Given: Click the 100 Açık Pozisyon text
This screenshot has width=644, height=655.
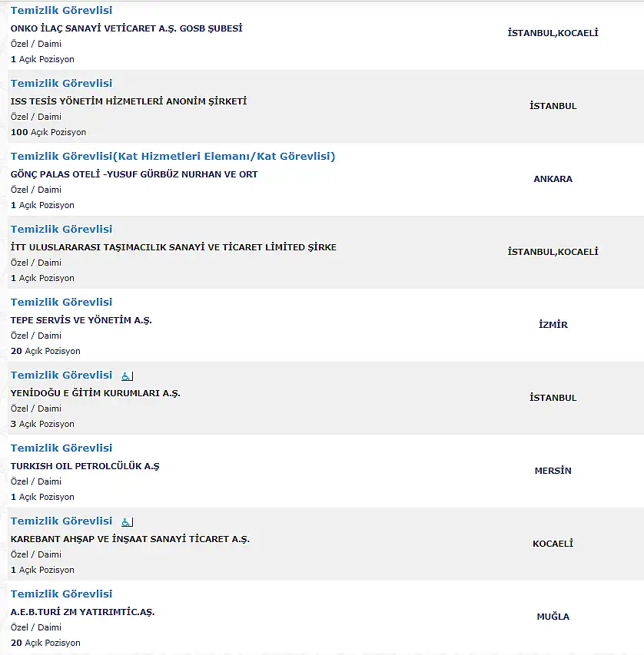Looking at the screenshot, I should (48, 132).
